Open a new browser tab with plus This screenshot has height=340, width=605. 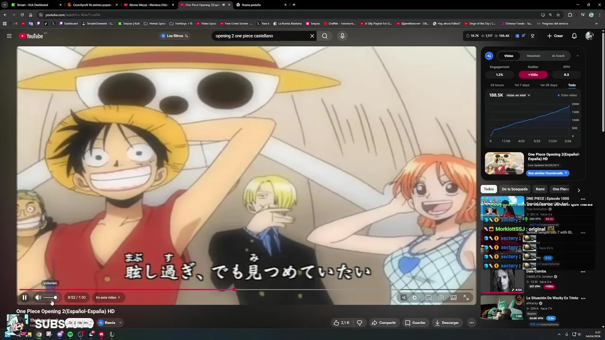[x=294, y=5]
